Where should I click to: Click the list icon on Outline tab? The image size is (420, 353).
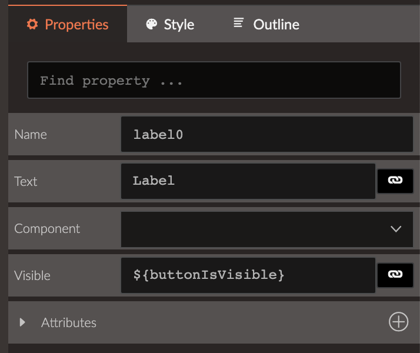point(238,24)
